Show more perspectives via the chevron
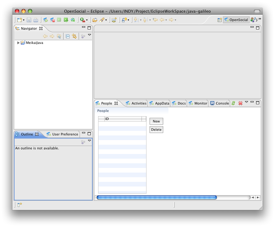275x227 pixels. pyautogui.click(x=260, y=19)
